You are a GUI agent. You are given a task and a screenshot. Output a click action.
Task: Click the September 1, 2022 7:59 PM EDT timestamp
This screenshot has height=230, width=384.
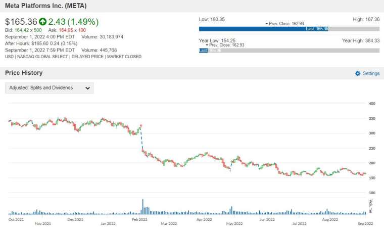click(40, 50)
